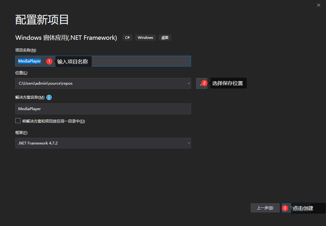Click the red number 2 marker

tap(204, 83)
